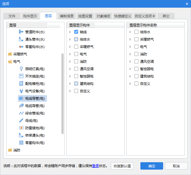
Task: Expand the 通风空调 node in 图层显示构件
Action: coord(70,69)
